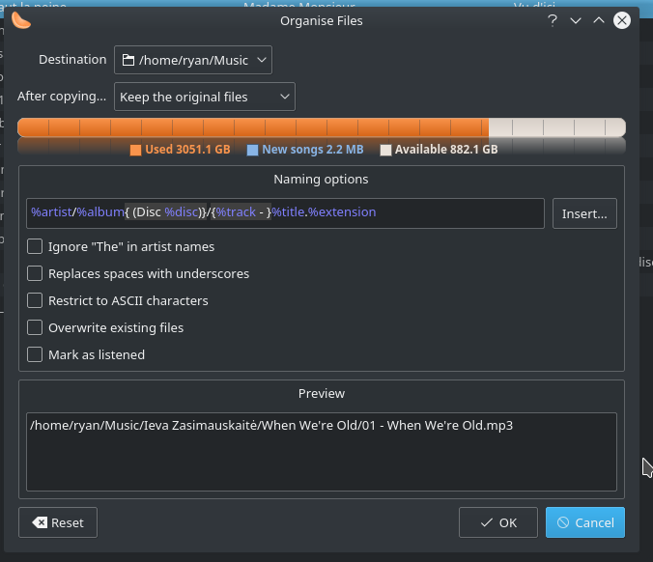Screen dimensions: 653x562
Task: Click the roll-up chevron in title bar
Action: click(x=599, y=20)
